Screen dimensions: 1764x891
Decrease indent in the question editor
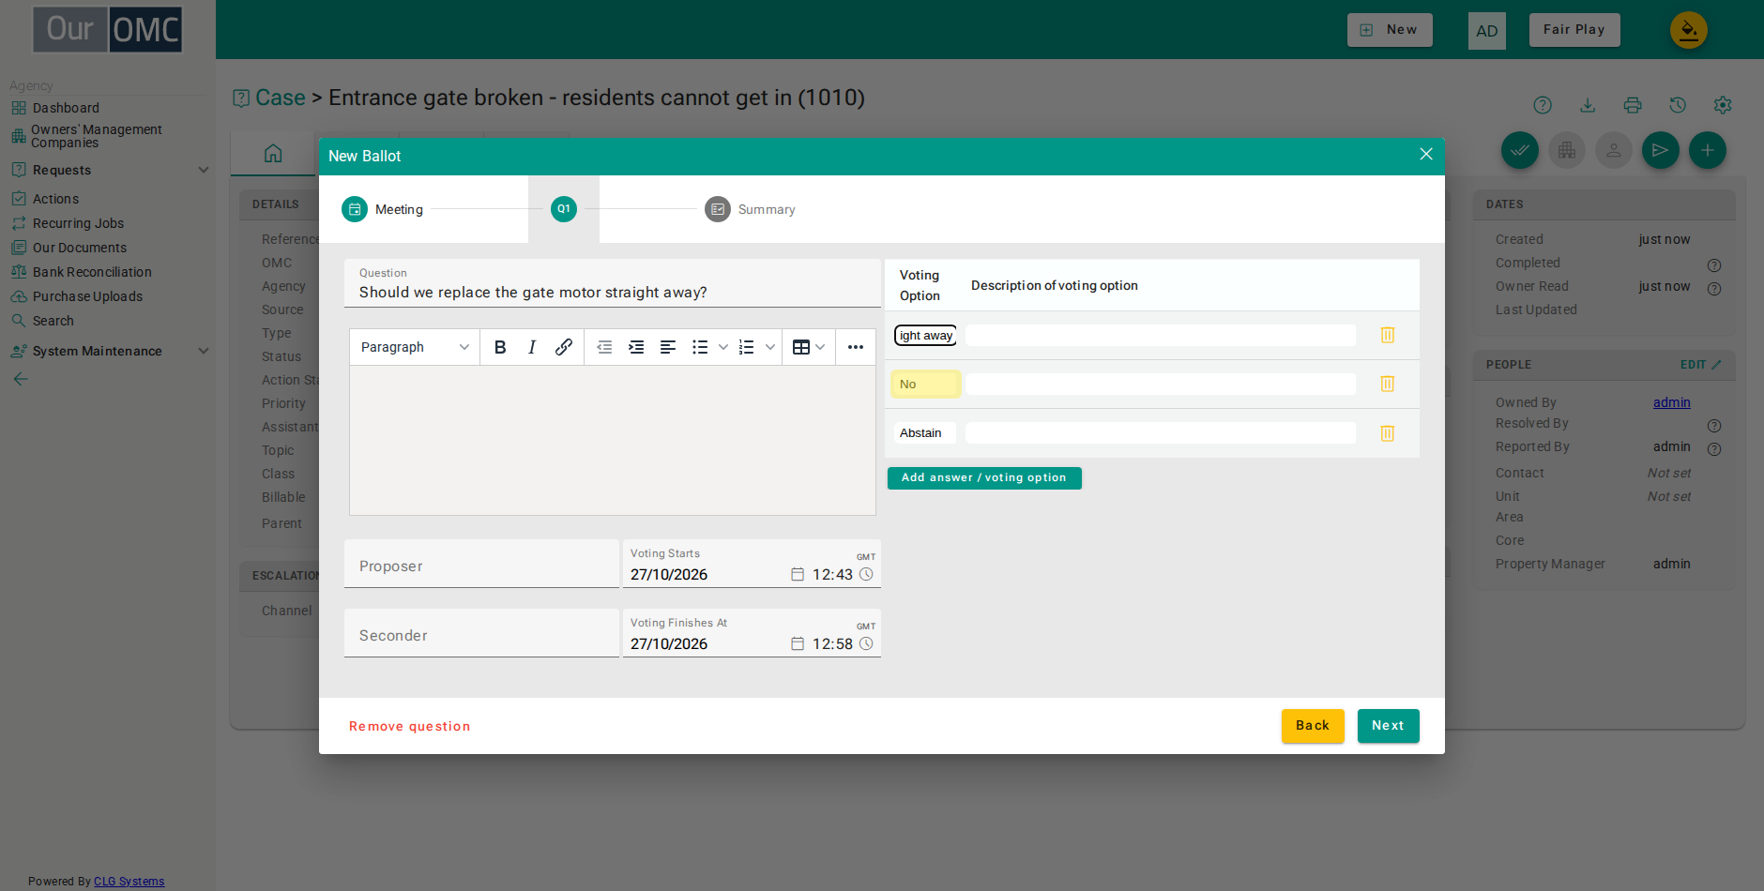(x=605, y=347)
